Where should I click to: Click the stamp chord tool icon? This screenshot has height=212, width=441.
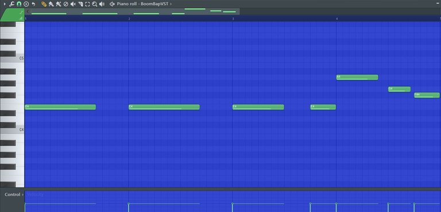[26, 4]
